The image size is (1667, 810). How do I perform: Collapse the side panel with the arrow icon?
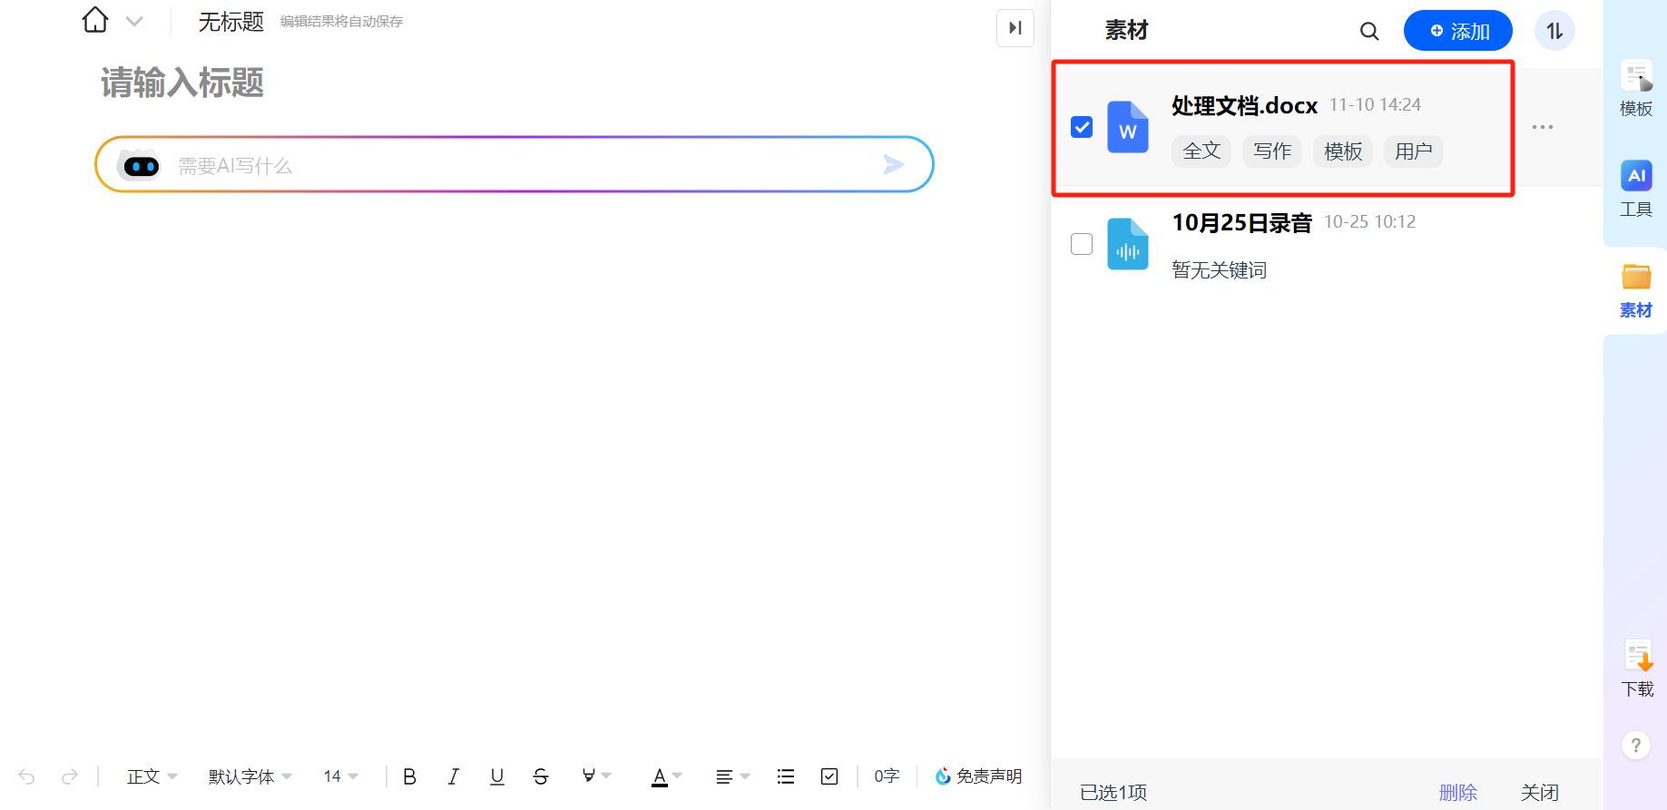pos(1015,28)
